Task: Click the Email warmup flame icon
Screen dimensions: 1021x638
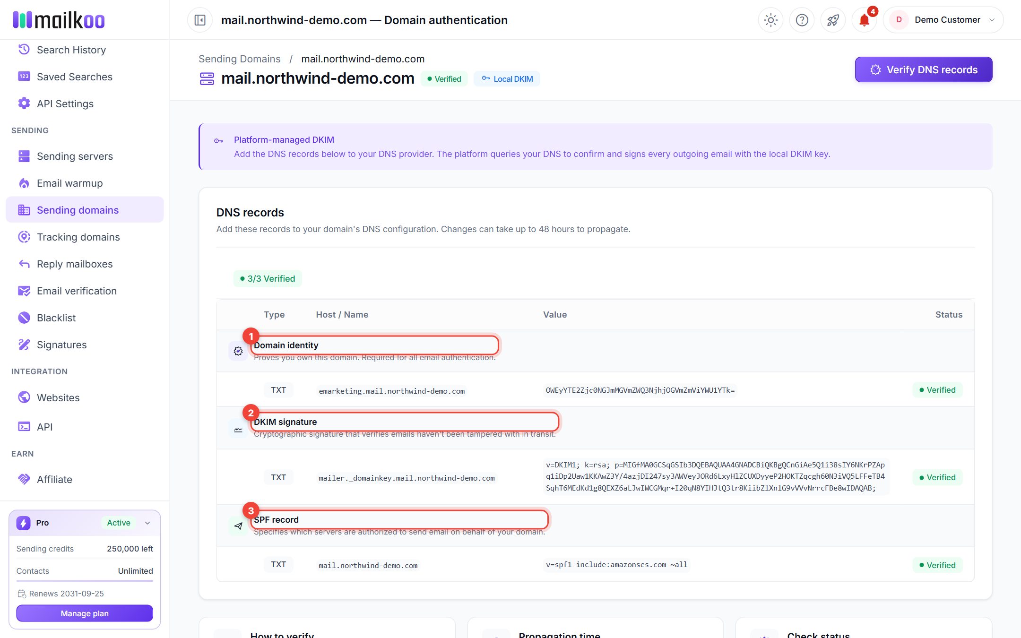Action: [x=24, y=183]
